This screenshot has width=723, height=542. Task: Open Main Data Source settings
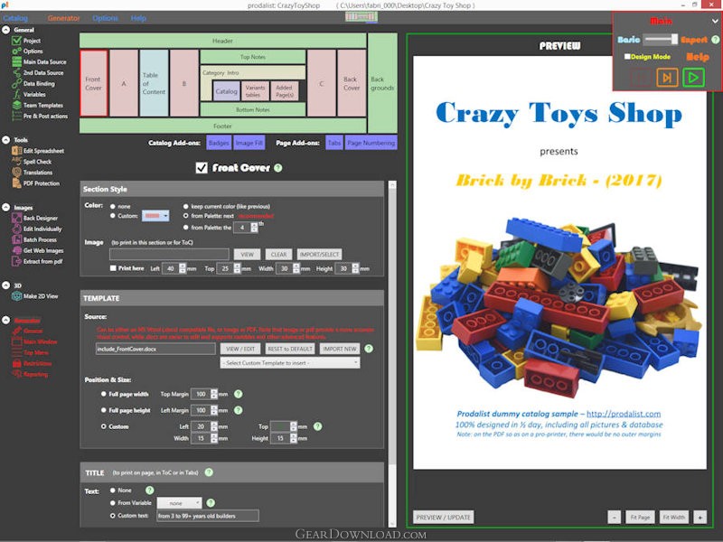(39, 61)
